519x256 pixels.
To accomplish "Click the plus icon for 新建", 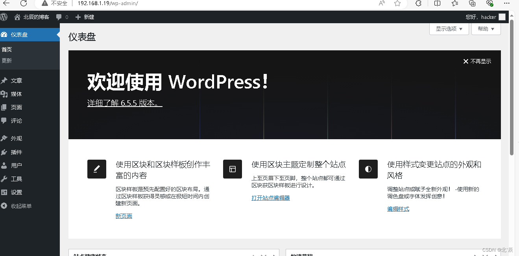I will 78,17.
